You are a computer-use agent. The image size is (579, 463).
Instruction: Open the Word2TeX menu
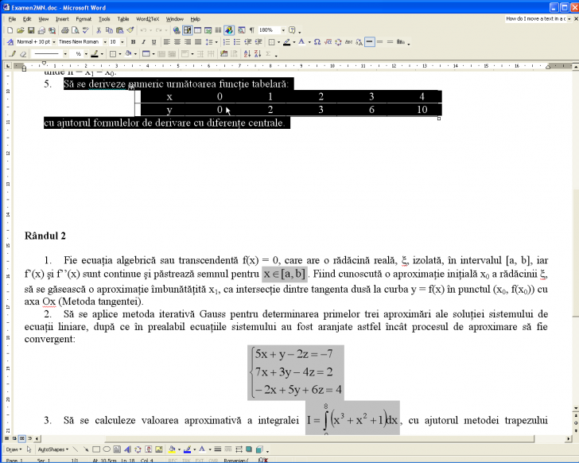pyautogui.click(x=148, y=19)
